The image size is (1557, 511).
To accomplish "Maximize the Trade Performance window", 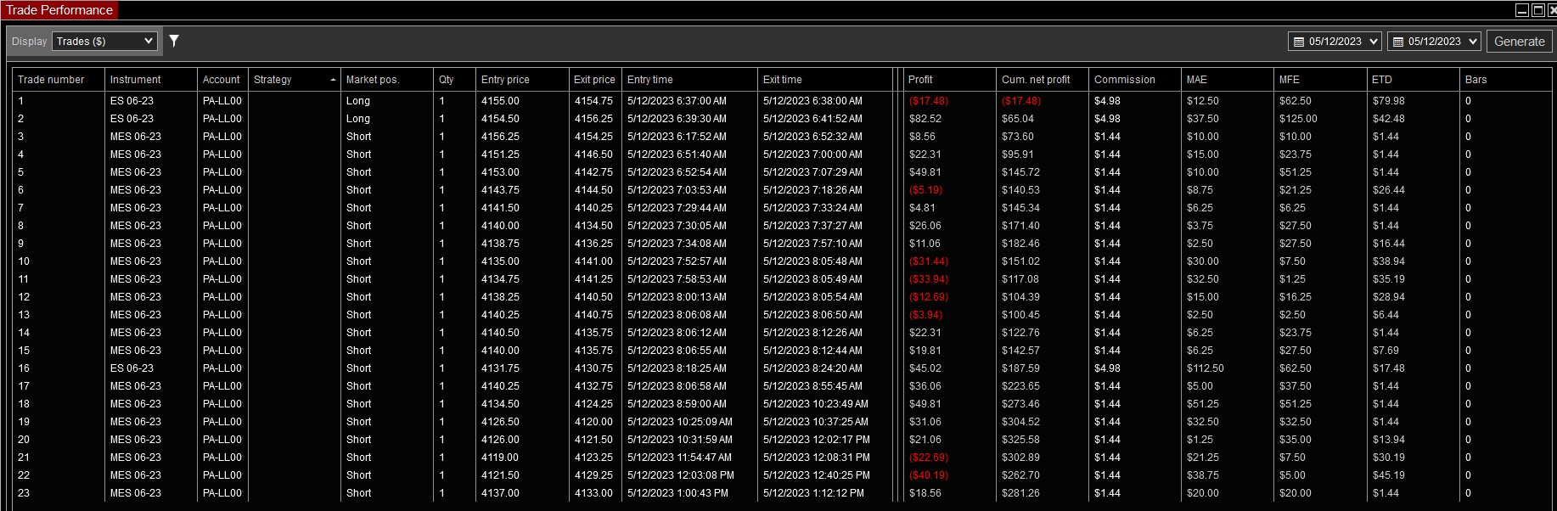I will pyautogui.click(x=1537, y=10).
